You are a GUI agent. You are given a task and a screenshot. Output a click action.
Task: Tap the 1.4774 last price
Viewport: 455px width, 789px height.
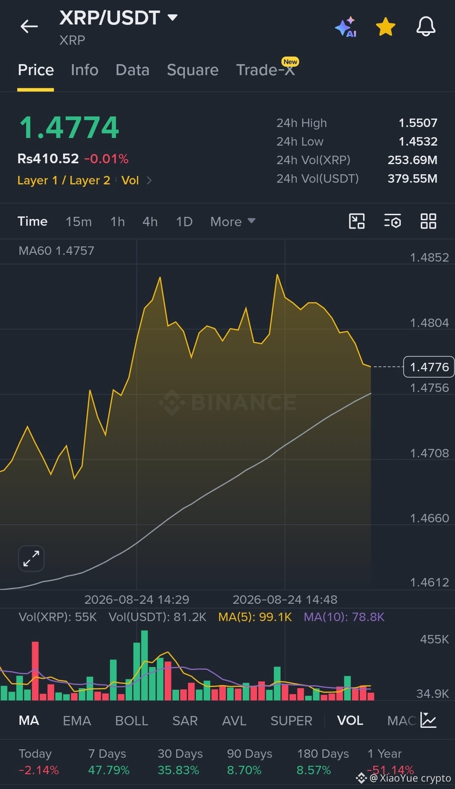70,127
